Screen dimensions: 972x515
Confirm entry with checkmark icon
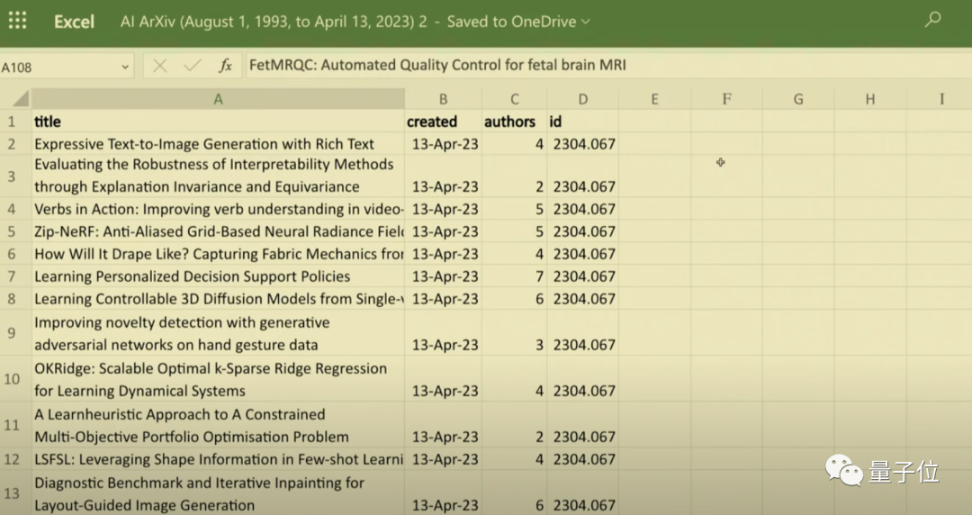click(x=193, y=66)
